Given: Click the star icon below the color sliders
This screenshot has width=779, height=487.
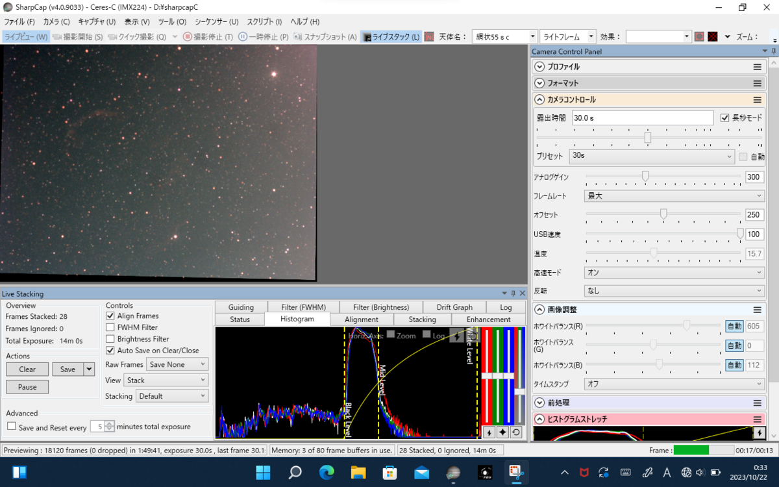Looking at the screenshot, I should [502, 432].
